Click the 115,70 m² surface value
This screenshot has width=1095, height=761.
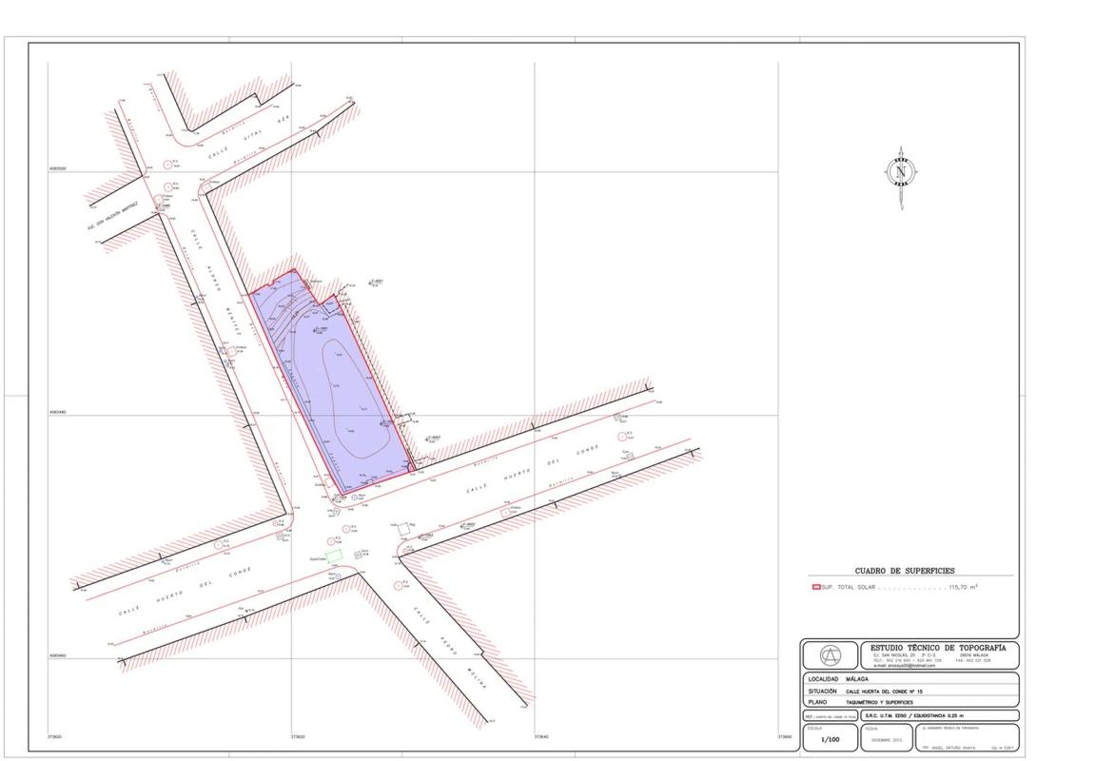pos(963,587)
